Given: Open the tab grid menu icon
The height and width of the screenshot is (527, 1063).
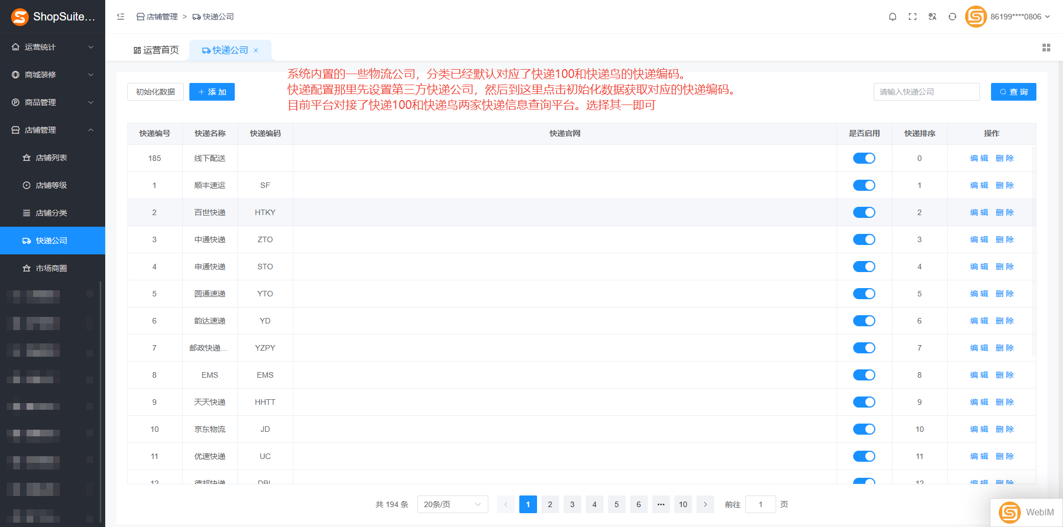Looking at the screenshot, I should [x=1046, y=48].
